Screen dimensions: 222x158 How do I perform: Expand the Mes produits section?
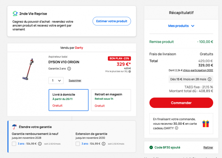pos(181,26)
